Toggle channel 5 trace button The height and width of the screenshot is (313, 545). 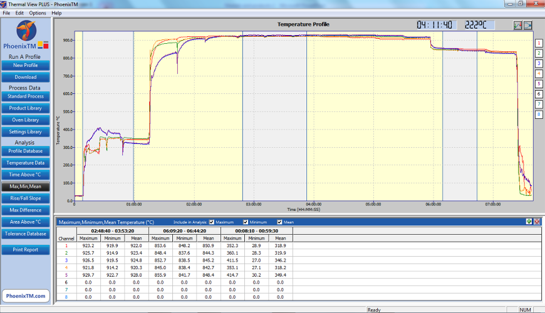click(x=538, y=83)
